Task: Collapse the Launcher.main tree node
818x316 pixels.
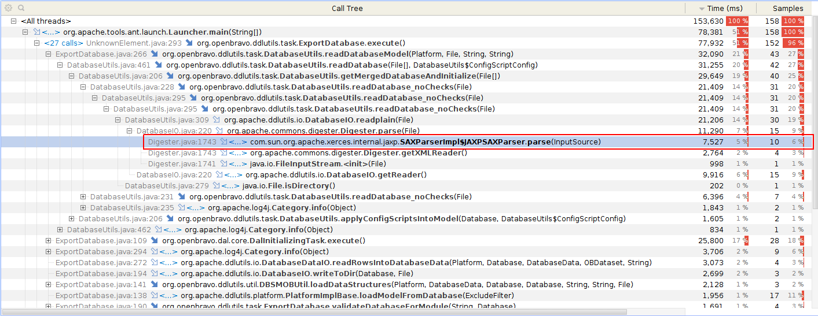Action: pos(25,32)
